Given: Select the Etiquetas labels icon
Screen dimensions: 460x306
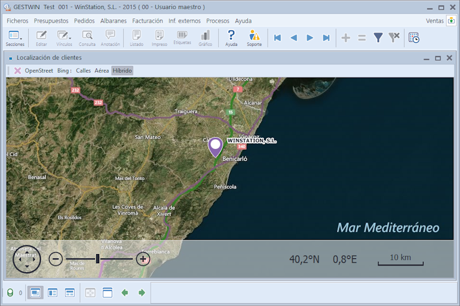Looking at the screenshot, I should coord(182,38).
